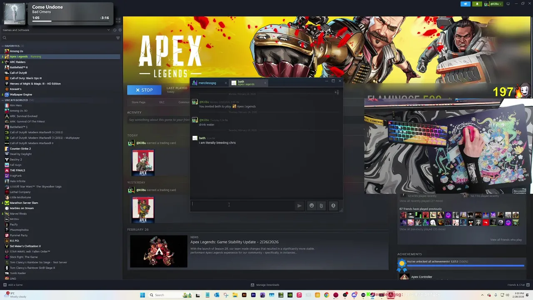The height and width of the screenshot is (300, 533).
Task: Click the ready-to-play filter icon in library
Action: pyautogui.click(x=120, y=30)
